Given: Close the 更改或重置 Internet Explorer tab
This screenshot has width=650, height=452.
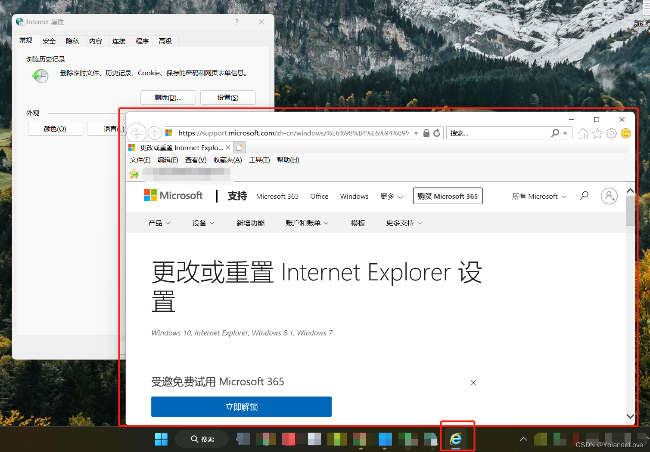Looking at the screenshot, I should pyautogui.click(x=228, y=148).
